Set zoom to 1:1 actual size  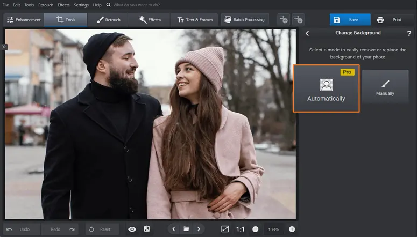pos(241,229)
